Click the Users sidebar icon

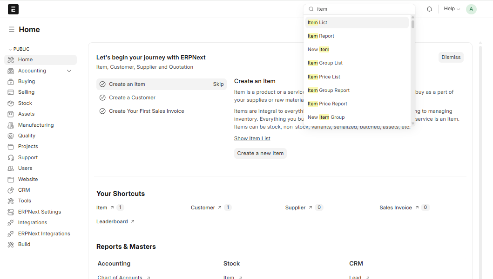[11, 169]
